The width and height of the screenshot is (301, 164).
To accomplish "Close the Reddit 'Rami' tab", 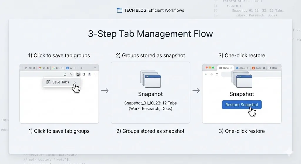I will (264, 68).
